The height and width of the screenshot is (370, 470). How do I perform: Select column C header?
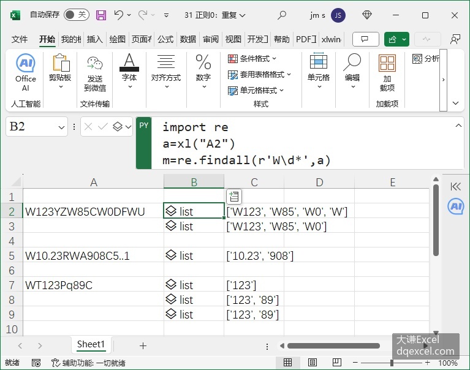(x=254, y=182)
